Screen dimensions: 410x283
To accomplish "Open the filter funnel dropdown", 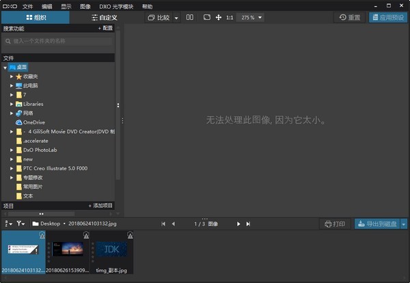I will tap(20, 224).
